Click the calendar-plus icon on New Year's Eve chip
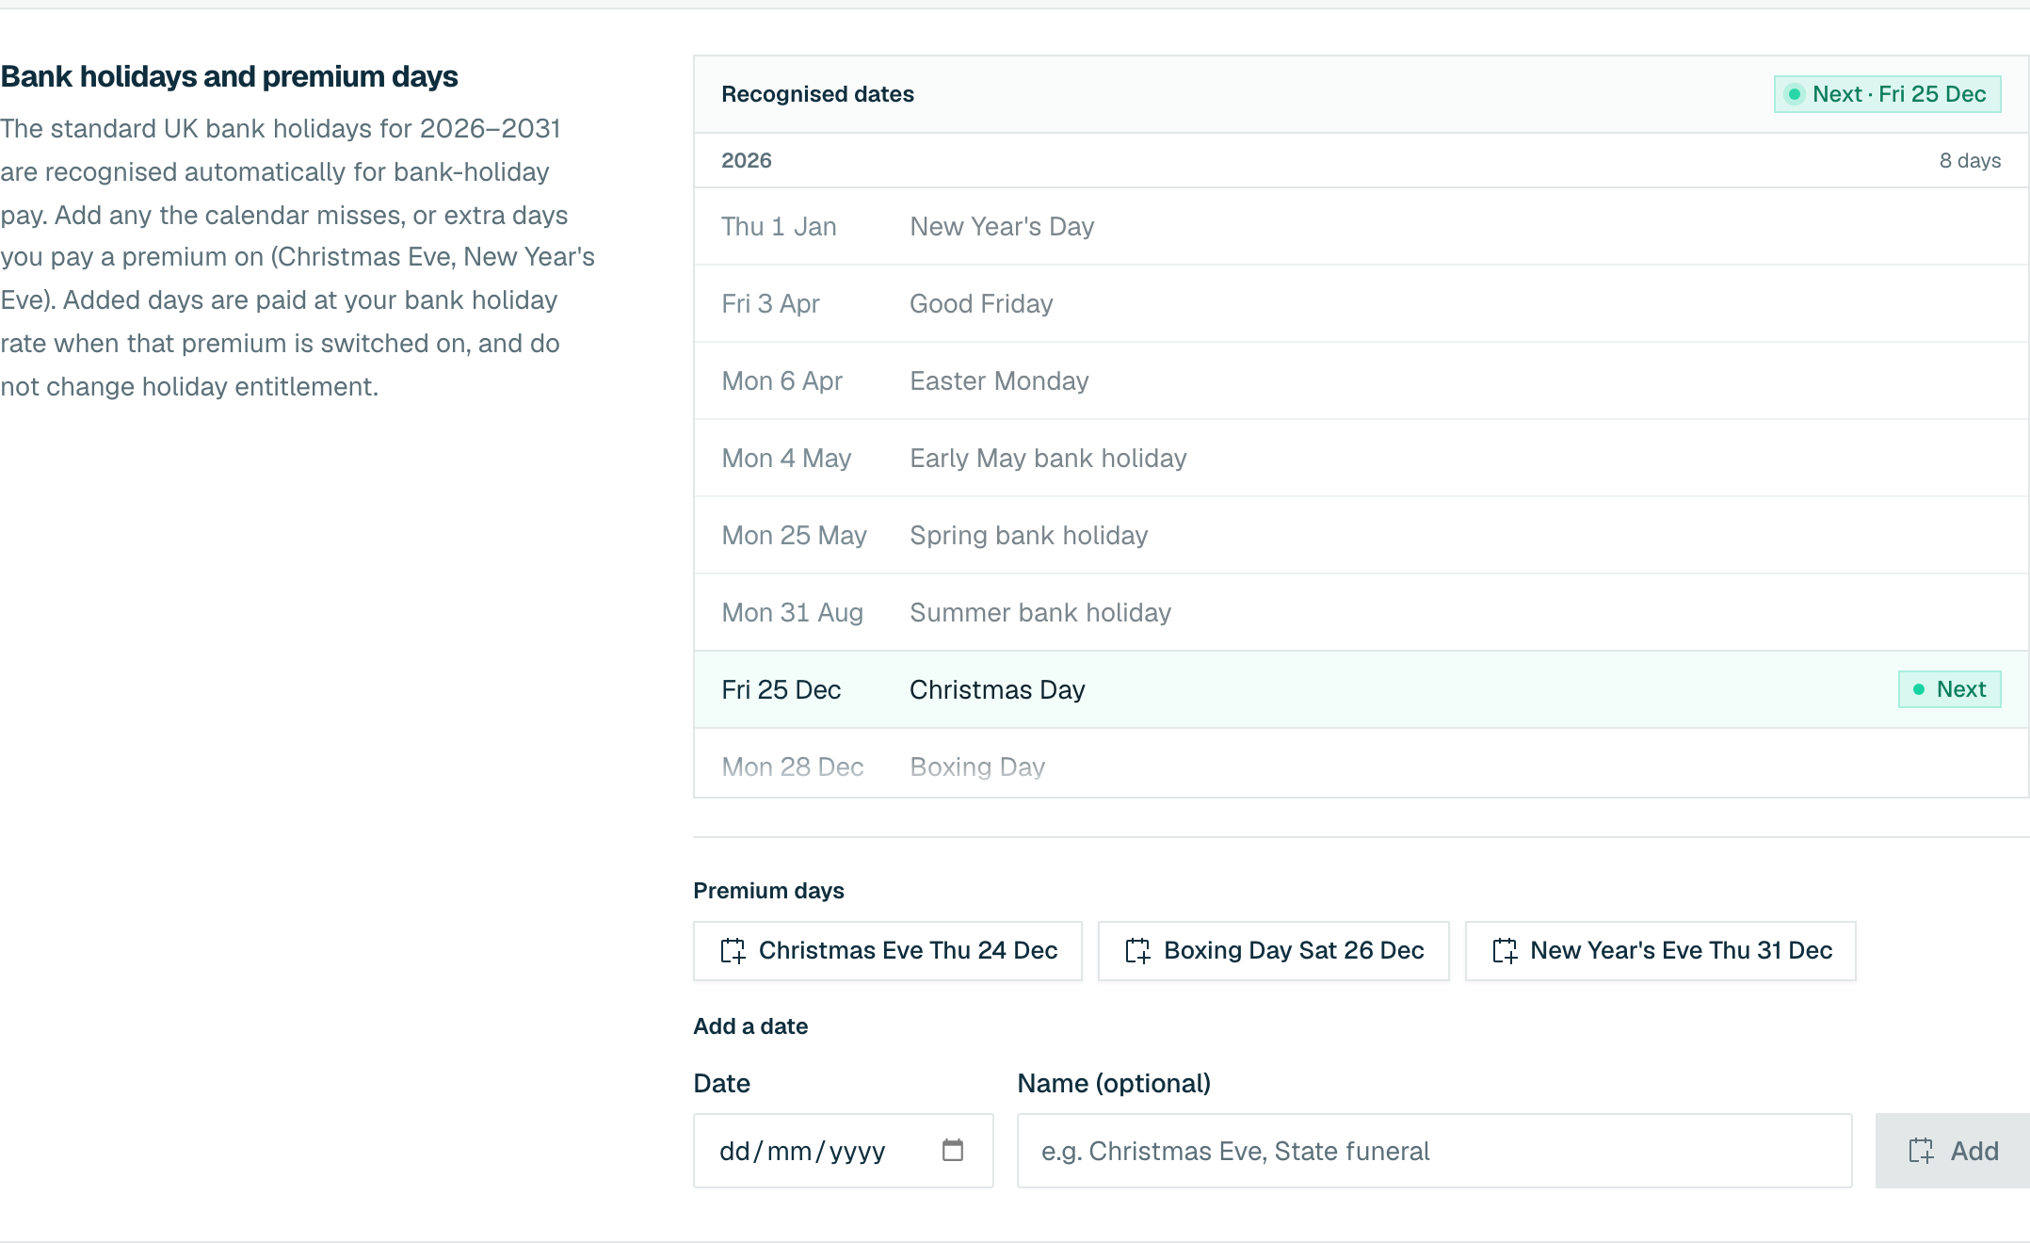The width and height of the screenshot is (2030, 1243). pyautogui.click(x=1505, y=951)
